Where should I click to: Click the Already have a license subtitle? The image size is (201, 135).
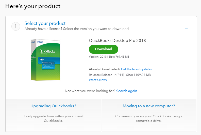pyautogui.click(x=76, y=29)
